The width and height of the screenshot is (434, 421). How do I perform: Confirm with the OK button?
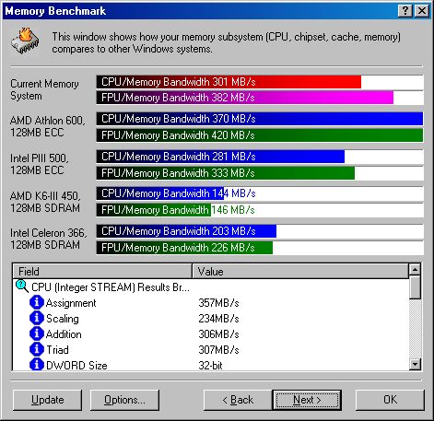(x=390, y=400)
